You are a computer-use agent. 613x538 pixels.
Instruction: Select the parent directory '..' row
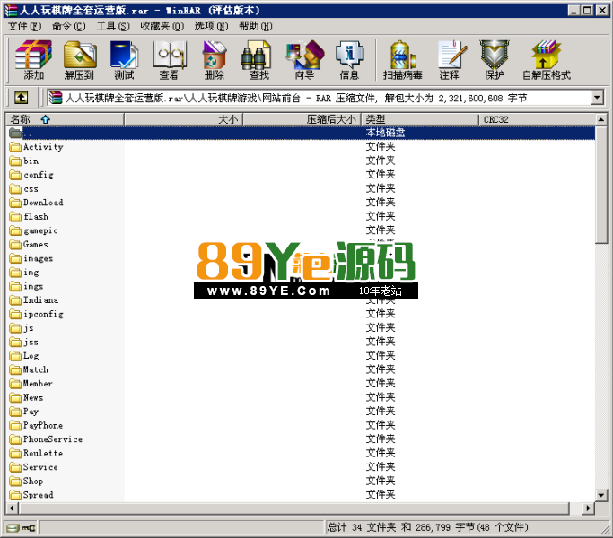[x=301, y=133]
